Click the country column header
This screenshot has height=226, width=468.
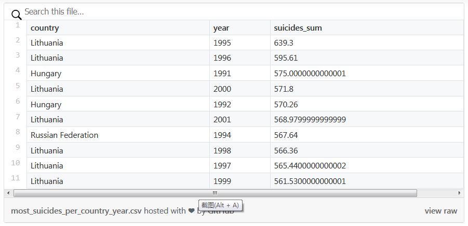click(45, 28)
